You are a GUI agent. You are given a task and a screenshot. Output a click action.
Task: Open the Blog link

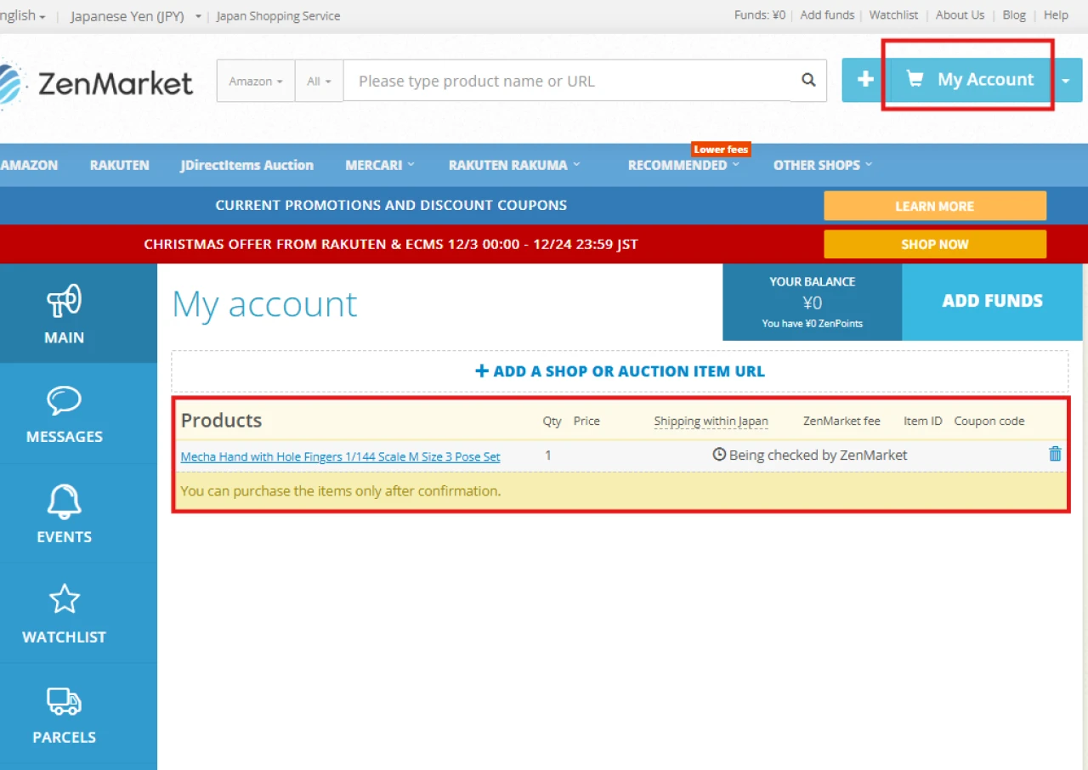1014,15
